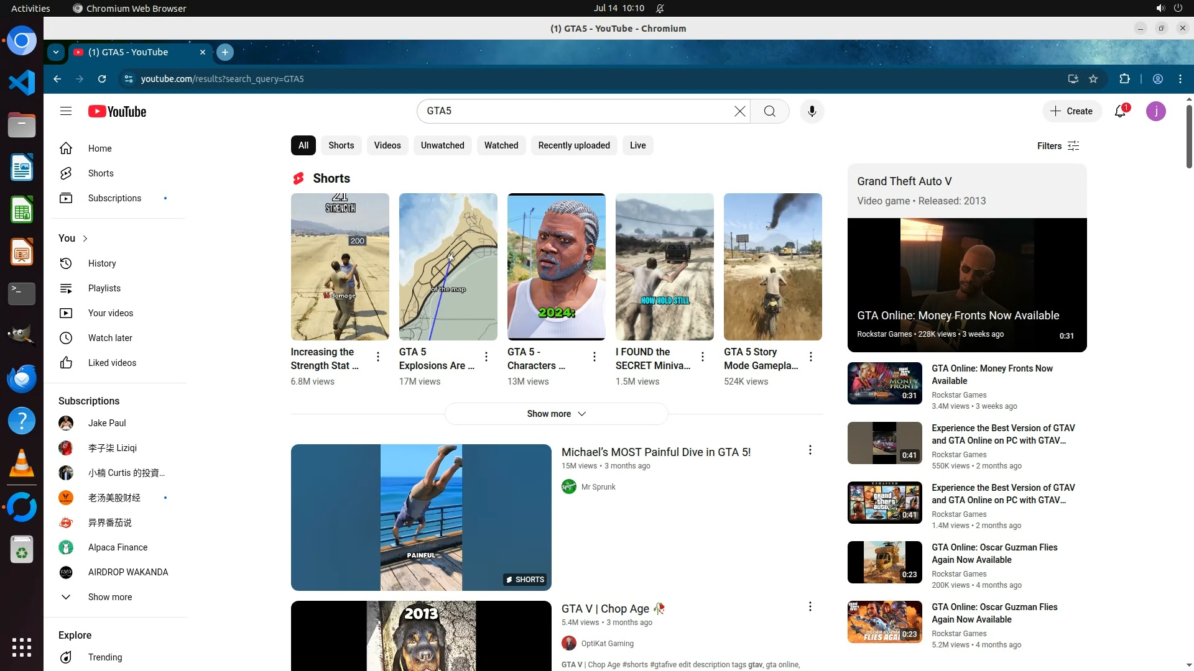Select the Unwatched filter chip

pos(442,145)
